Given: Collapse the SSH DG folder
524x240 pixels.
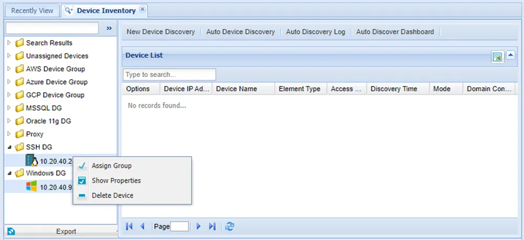Looking at the screenshot, I should [9, 147].
